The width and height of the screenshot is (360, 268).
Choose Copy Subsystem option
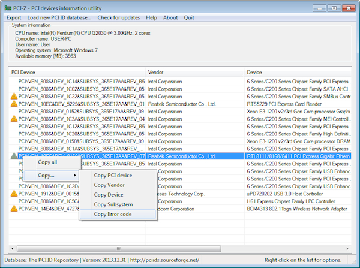pos(118,204)
